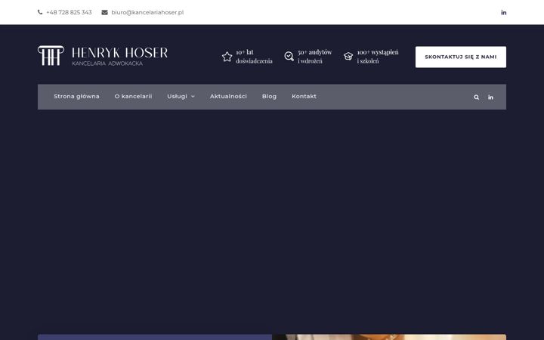
Task: Click the star experience icon
Action: coord(227,57)
